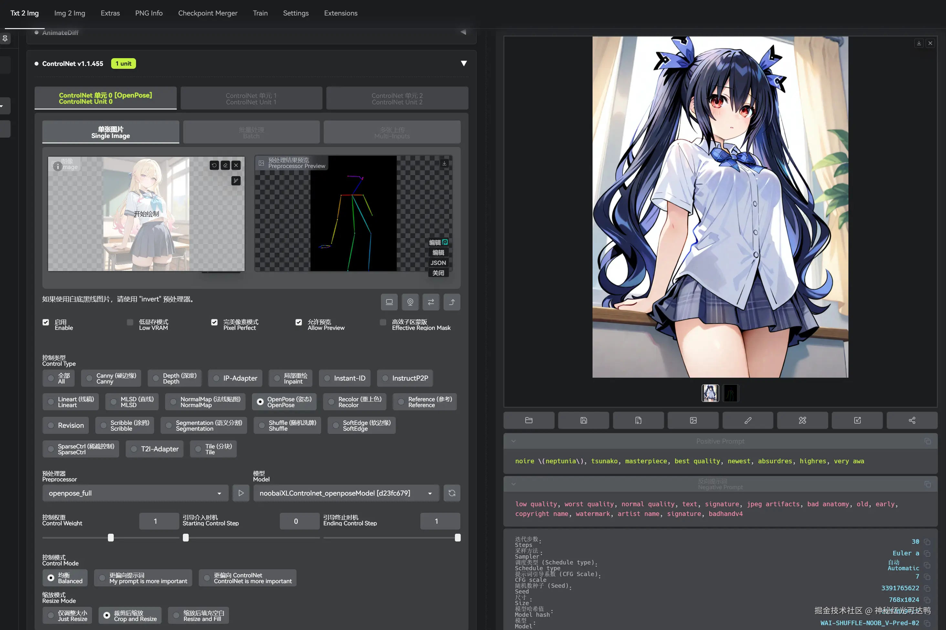The image size is (946, 630).
Task: Open the output folder icon button
Action: (x=529, y=420)
